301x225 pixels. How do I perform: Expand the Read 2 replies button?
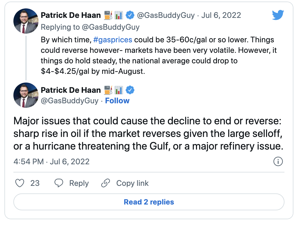pos(149,202)
